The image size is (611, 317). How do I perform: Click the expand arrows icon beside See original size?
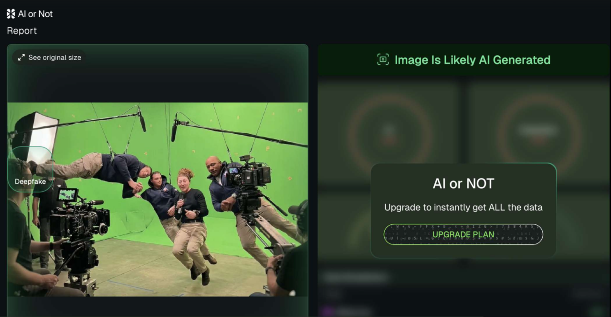[21, 57]
